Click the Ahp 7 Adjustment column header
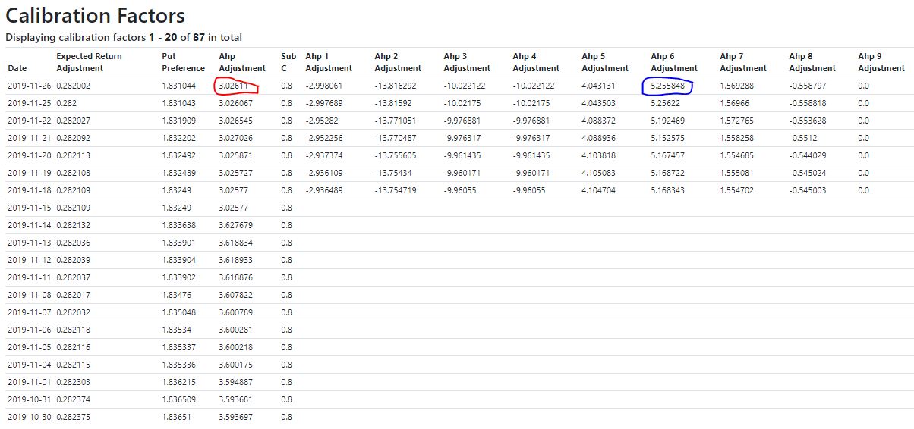This screenshot has height=429, width=914. coord(743,62)
